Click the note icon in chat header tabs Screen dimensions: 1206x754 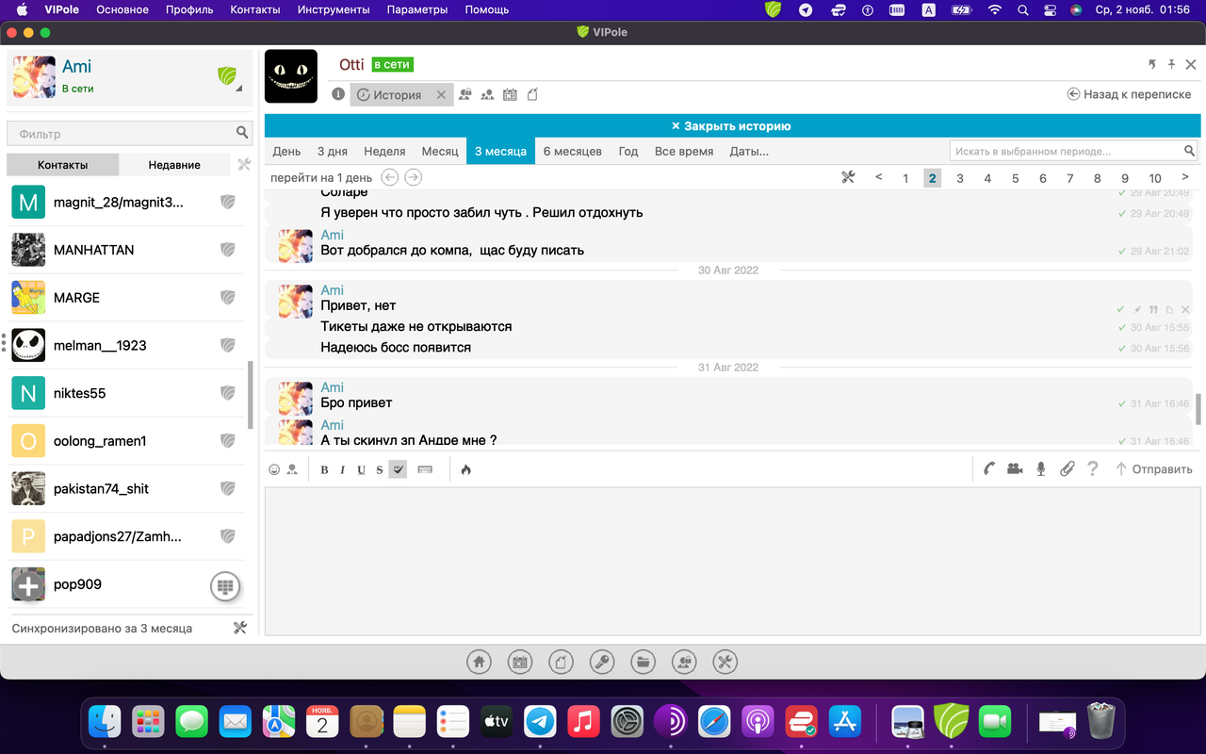532,94
